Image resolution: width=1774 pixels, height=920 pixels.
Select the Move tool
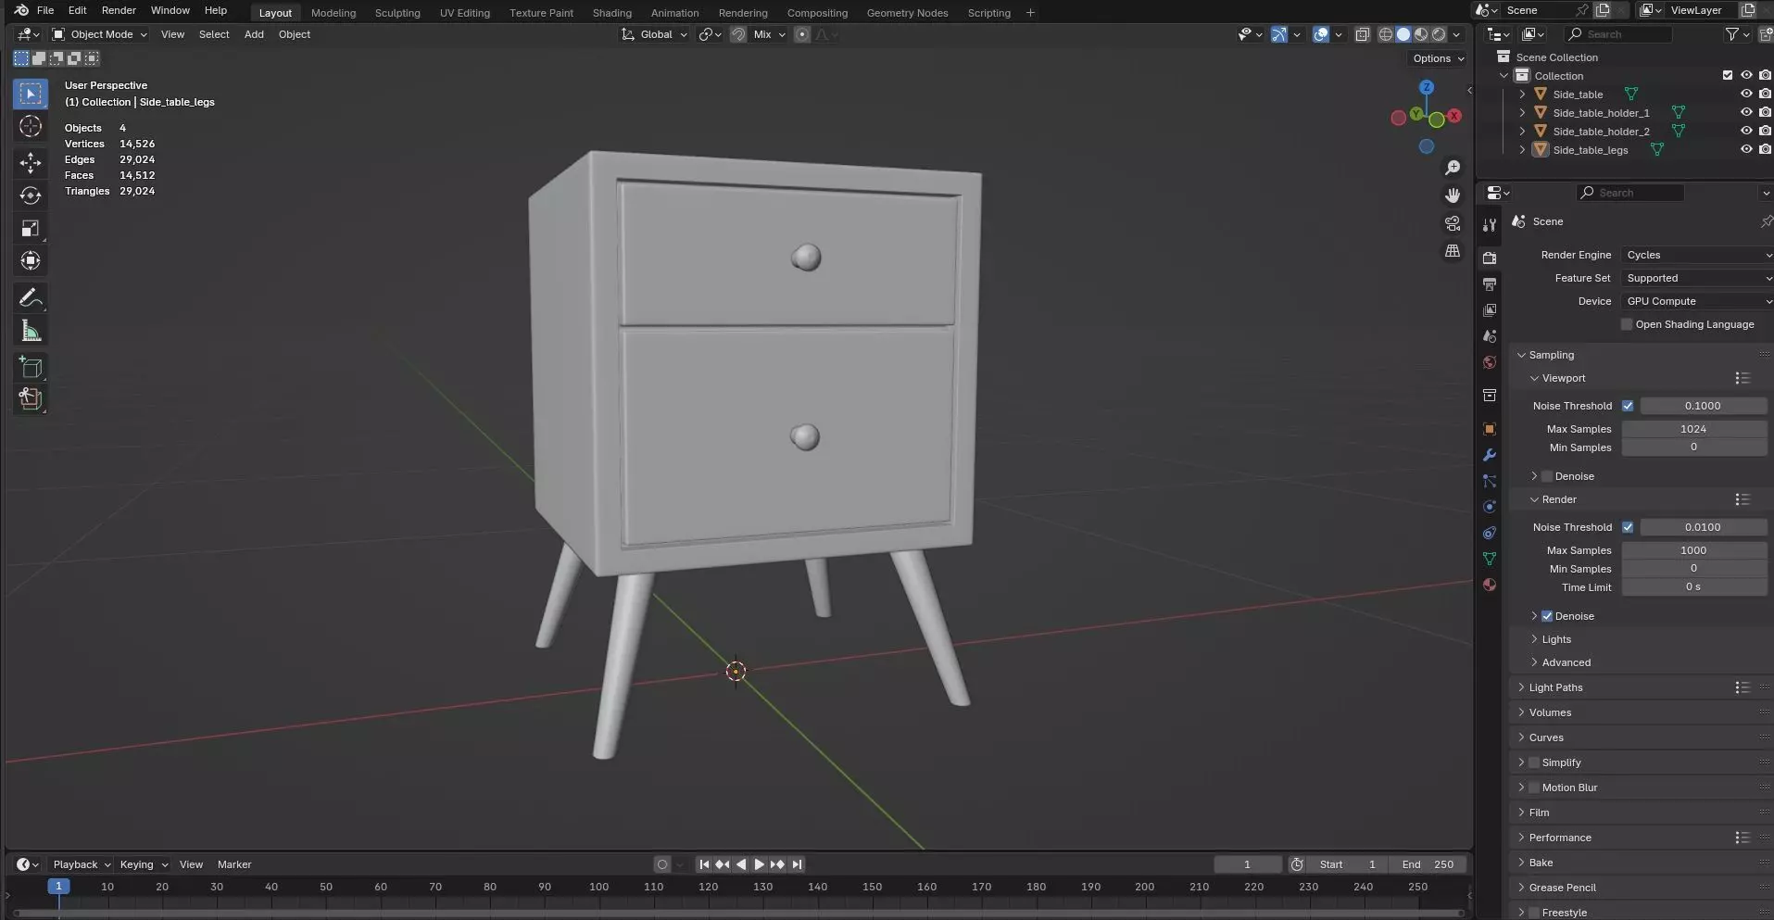(x=31, y=162)
